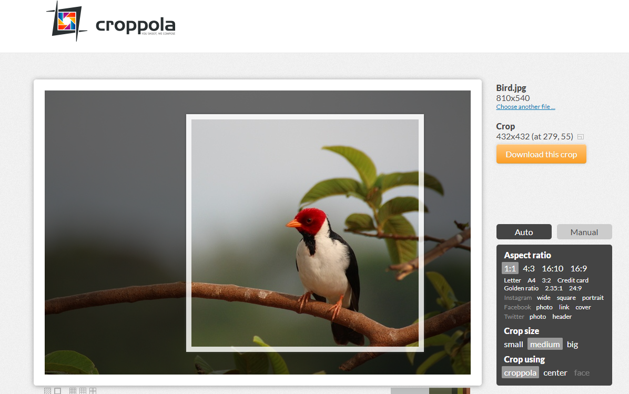629x394 pixels.
Task: Switch to the Manual tab
Action: click(x=584, y=232)
